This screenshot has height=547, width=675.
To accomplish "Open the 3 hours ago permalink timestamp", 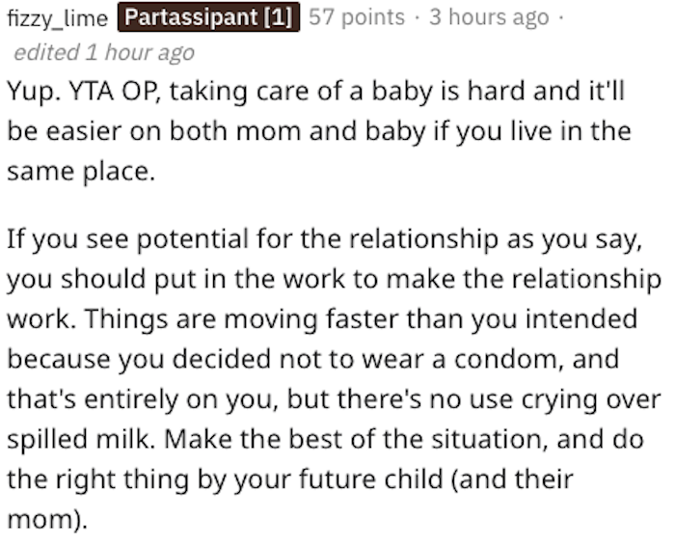I will pos(489,17).
